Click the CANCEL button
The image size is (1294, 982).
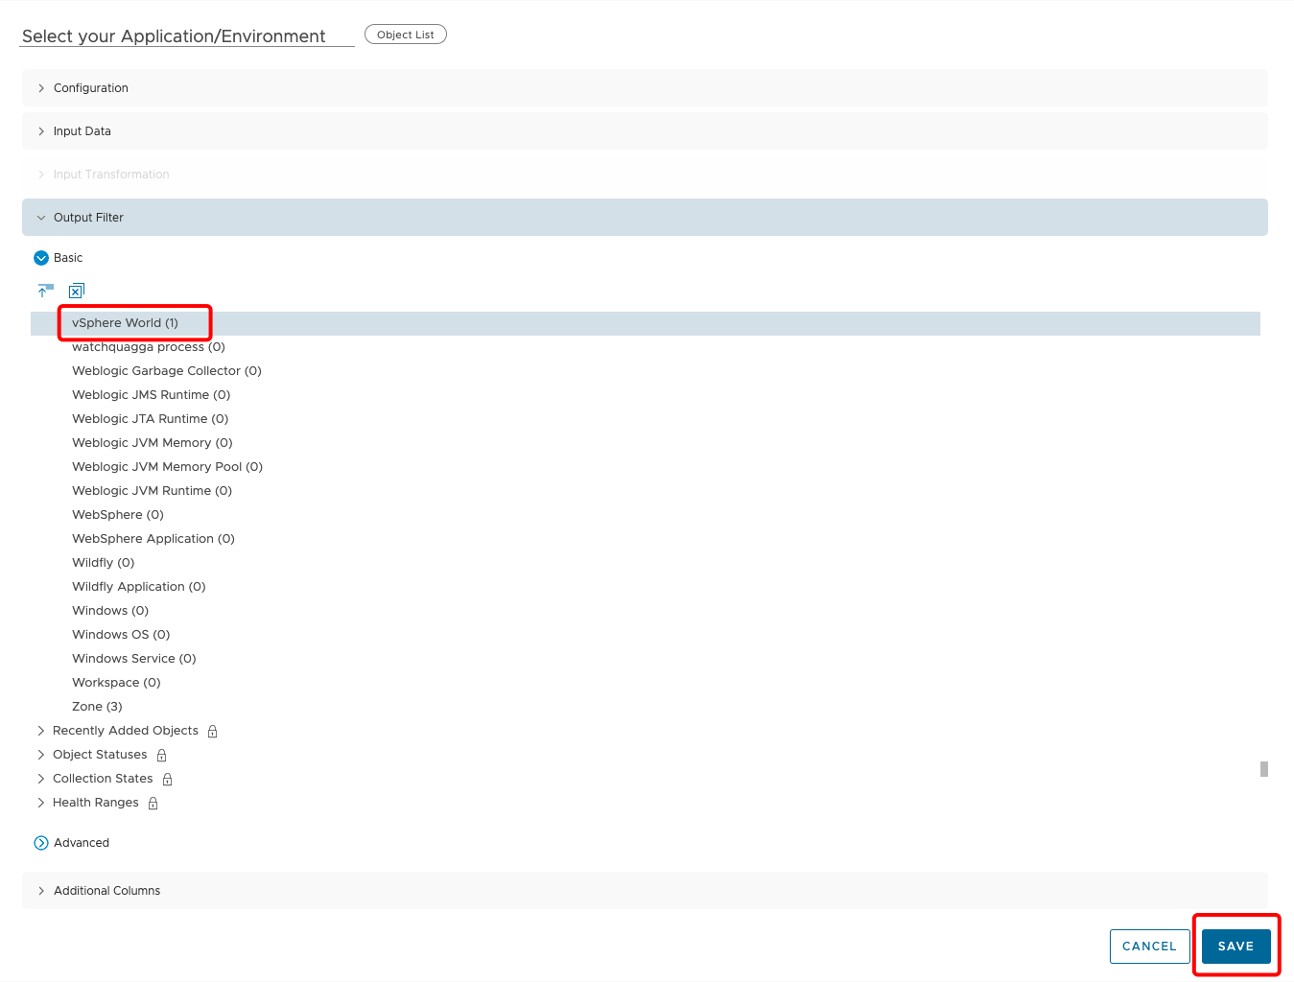tap(1149, 946)
